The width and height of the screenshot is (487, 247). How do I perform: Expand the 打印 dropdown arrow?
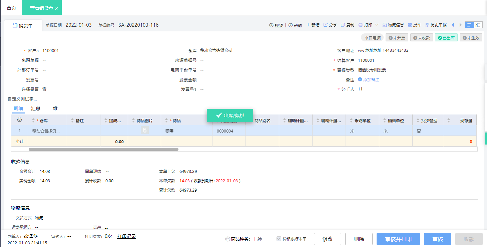tap(377, 25)
